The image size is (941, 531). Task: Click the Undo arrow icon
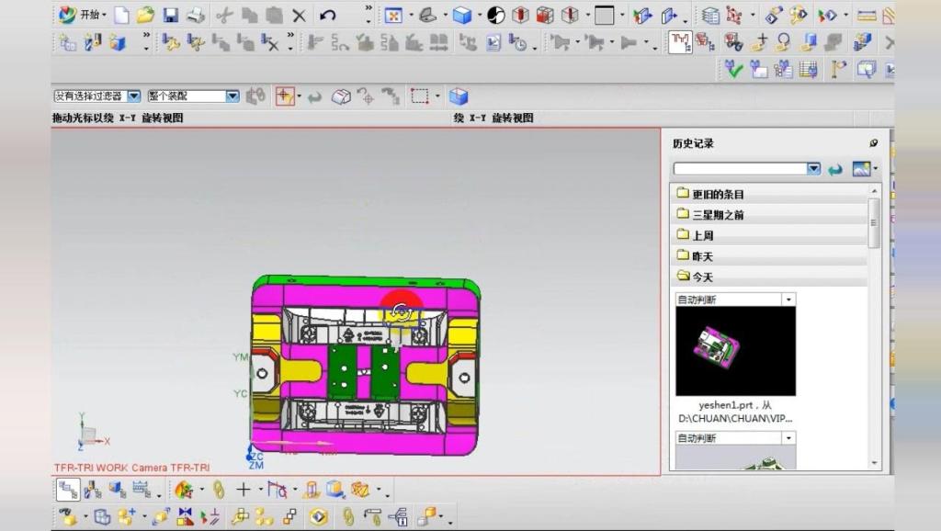(x=328, y=15)
